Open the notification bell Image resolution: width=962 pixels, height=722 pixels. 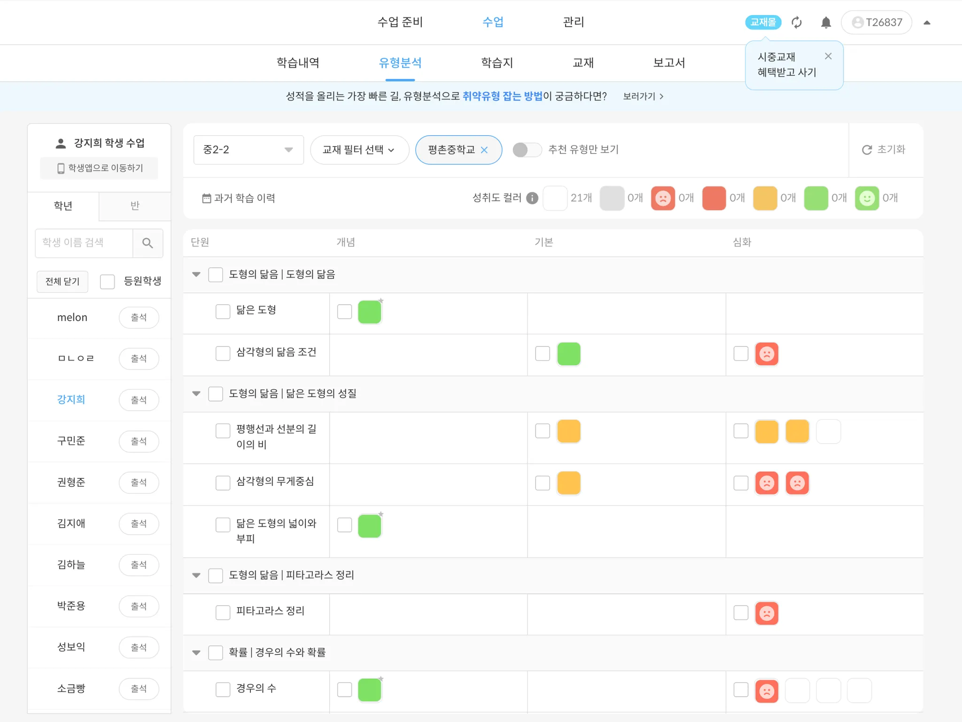(826, 22)
